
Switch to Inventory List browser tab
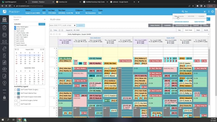(x=68, y=2)
